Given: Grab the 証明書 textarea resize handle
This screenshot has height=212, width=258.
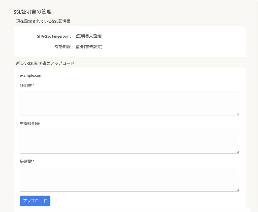Looking at the screenshot, I should pos(238,114).
